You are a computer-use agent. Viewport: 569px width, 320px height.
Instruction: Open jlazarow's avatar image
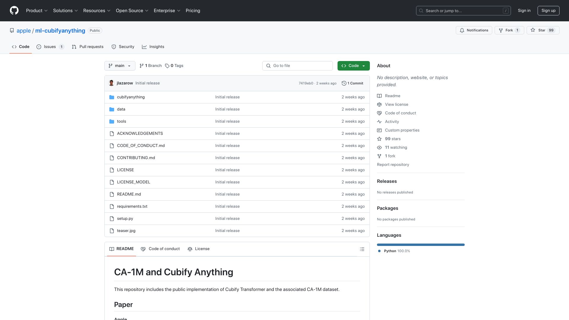tap(111, 83)
